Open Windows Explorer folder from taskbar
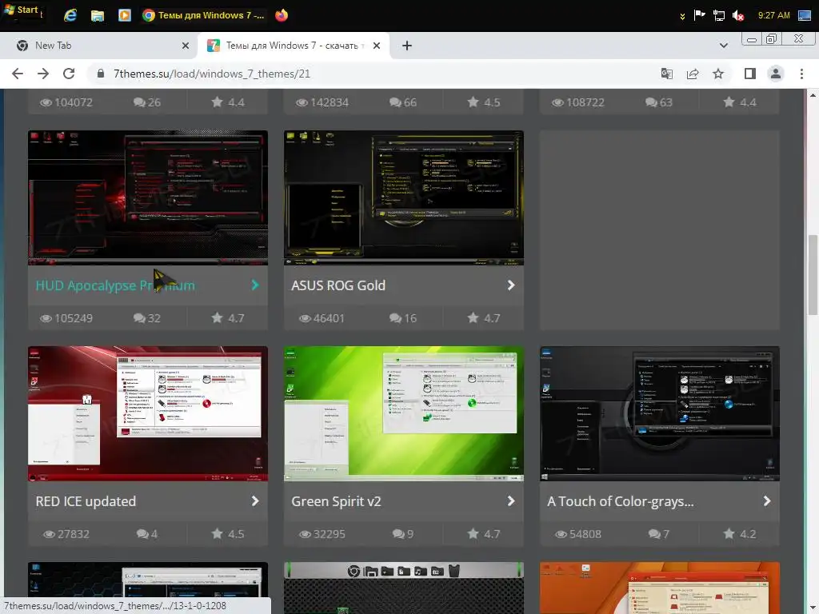The image size is (819, 614). pos(97,15)
